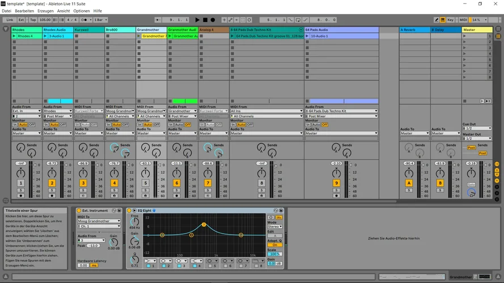Click the Session Record circle button
This screenshot has height=283, width=504.
(x=249, y=20)
